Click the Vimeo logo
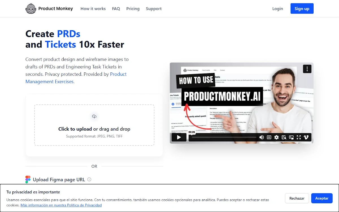The image size is (339, 212). pos(306,137)
